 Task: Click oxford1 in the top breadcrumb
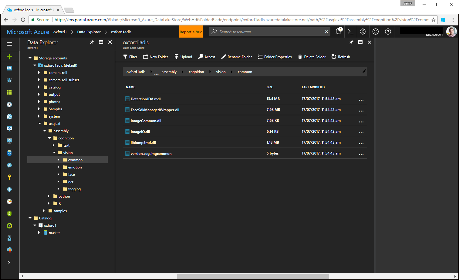pos(60,32)
